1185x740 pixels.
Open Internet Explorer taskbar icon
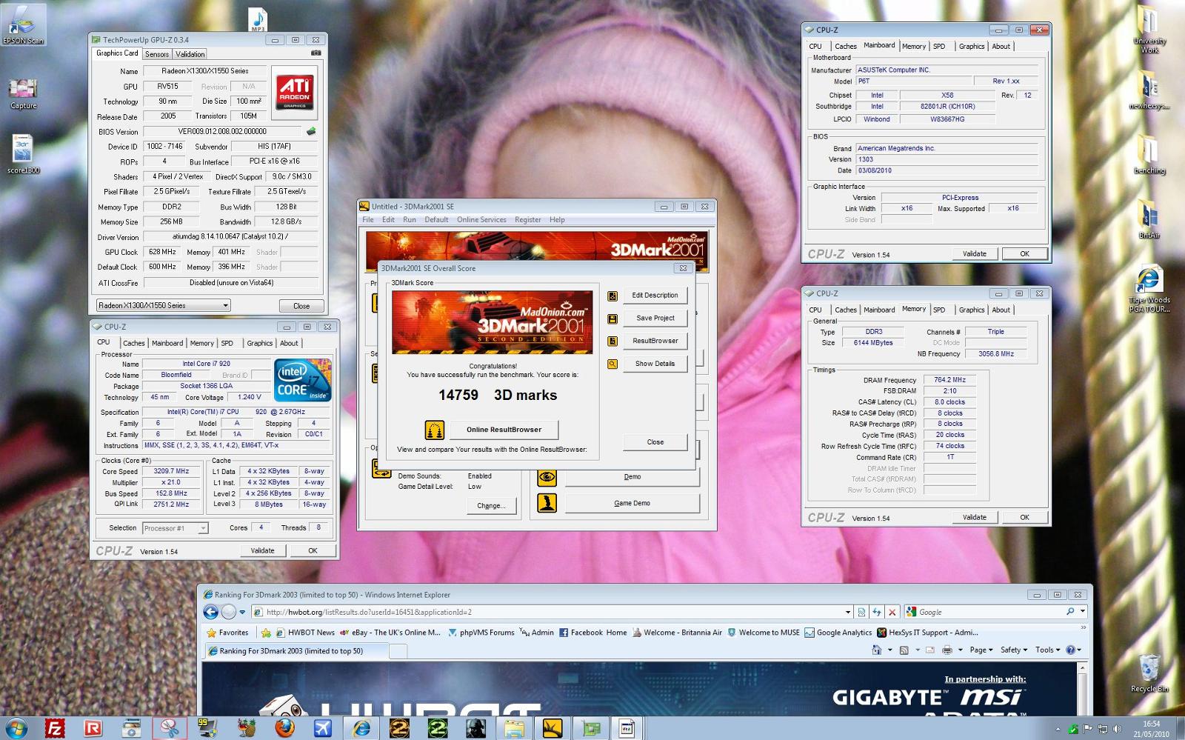click(x=361, y=728)
